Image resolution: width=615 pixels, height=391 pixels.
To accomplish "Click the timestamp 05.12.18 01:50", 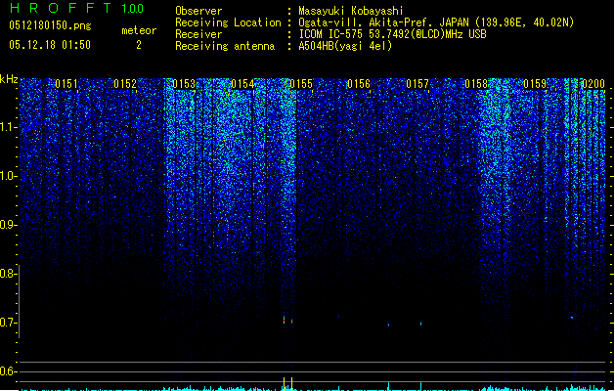I will pyautogui.click(x=50, y=45).
